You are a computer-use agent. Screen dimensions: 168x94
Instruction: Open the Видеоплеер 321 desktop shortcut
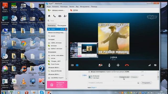(23, 19)
